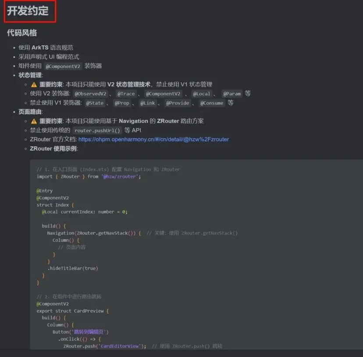
Task: Click the 开发约定 heading in red box
Action: pos(28,11)
